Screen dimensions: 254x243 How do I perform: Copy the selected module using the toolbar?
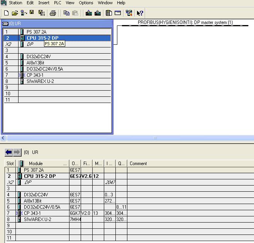pyautogui.click(x=66, y=13)
